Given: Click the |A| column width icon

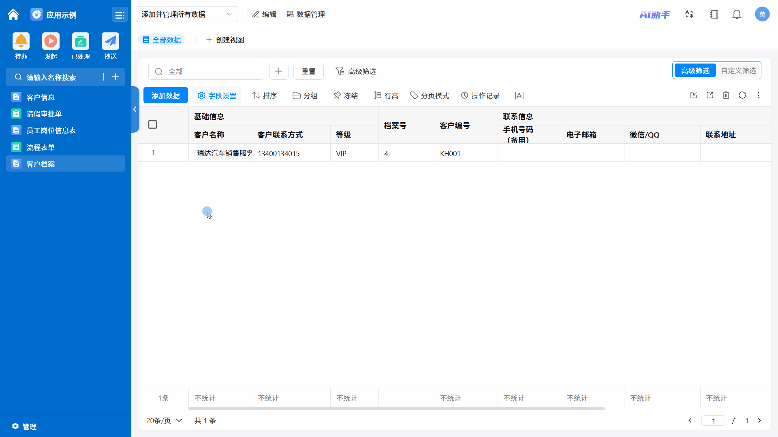Looking at the screenshot, I should pyautogui.click(x=519, y=95).
